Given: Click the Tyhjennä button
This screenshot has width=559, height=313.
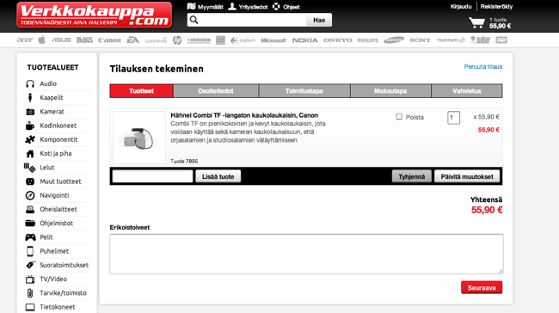Looking at the screenshot, I should point(411,176).
